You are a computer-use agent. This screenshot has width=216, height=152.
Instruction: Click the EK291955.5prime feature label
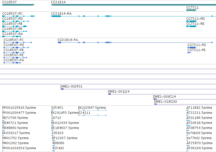tap(64, 113)
